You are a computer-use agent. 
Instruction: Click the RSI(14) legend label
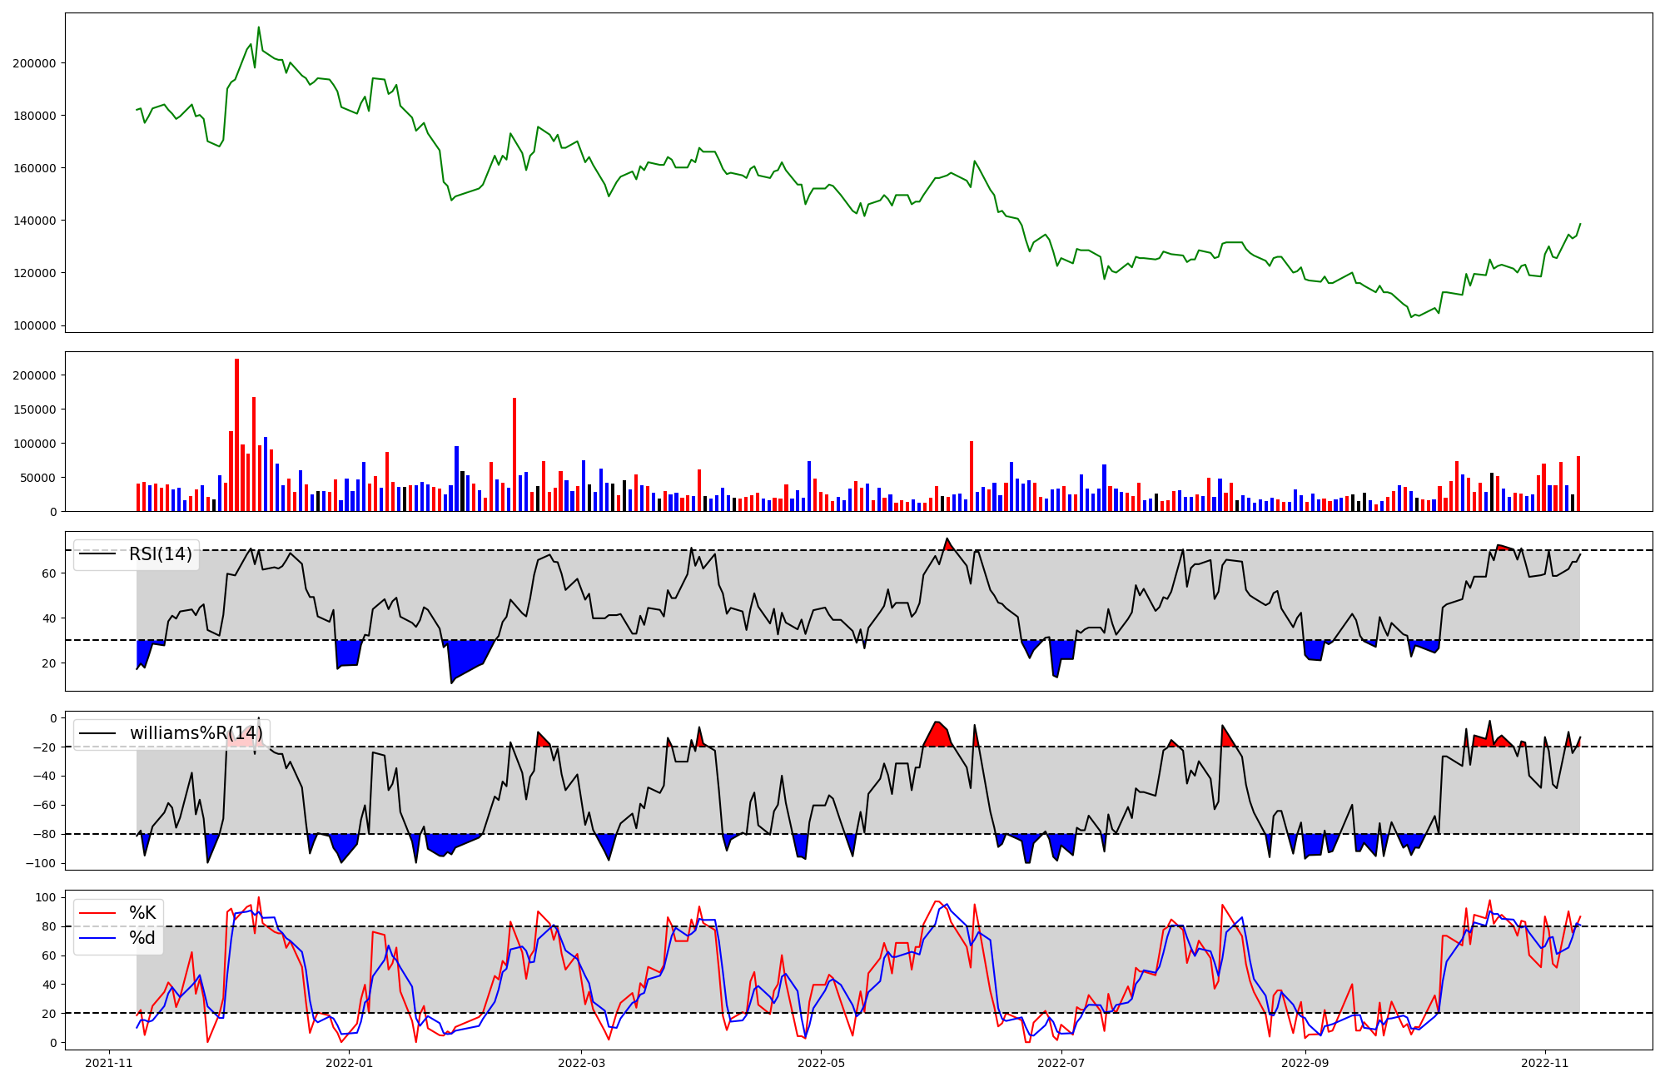point(160,554)
